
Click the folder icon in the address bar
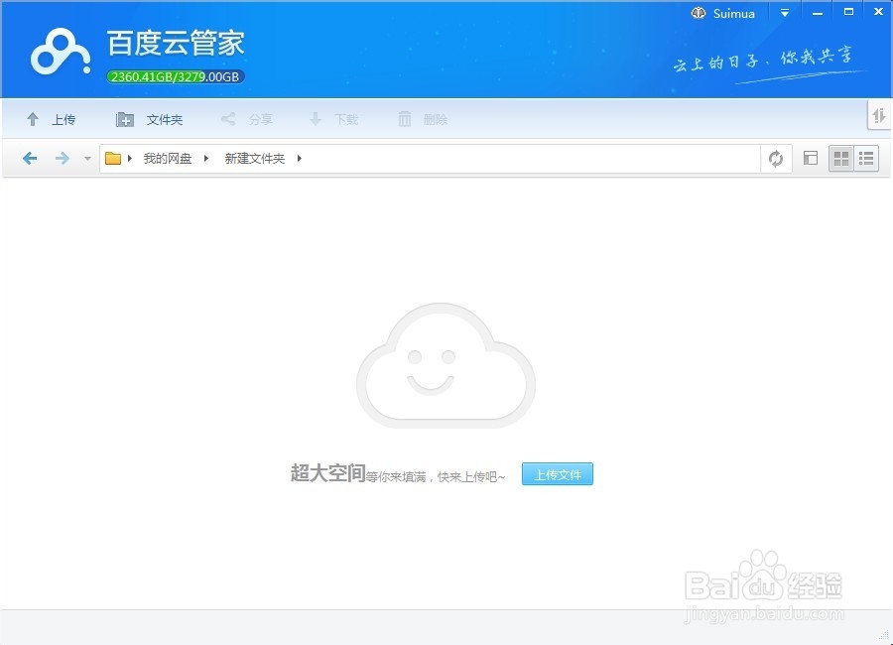coord(114,157)
